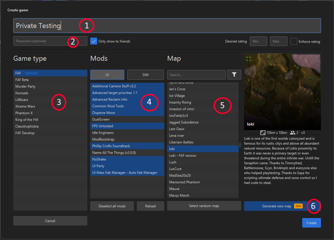Toggle the NoShake mod
The image size is (334, 240).
click(127, 159)
